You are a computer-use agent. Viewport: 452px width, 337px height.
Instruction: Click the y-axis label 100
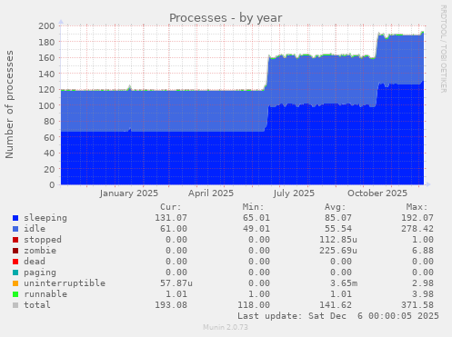point(46,105)
